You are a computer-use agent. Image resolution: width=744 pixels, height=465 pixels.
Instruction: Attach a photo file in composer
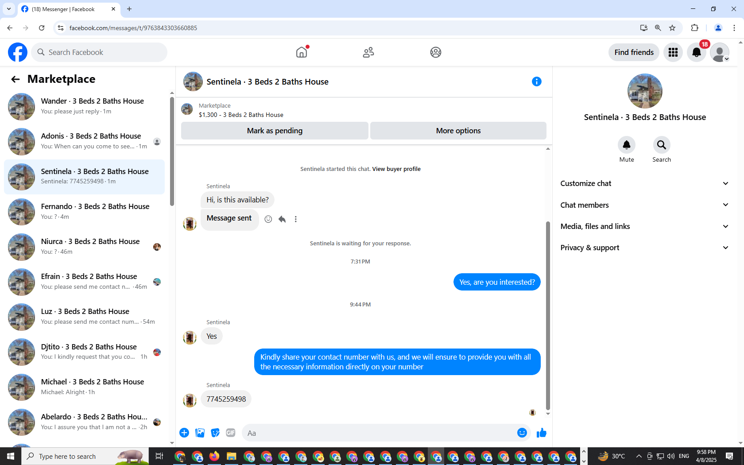click(200, 433)
